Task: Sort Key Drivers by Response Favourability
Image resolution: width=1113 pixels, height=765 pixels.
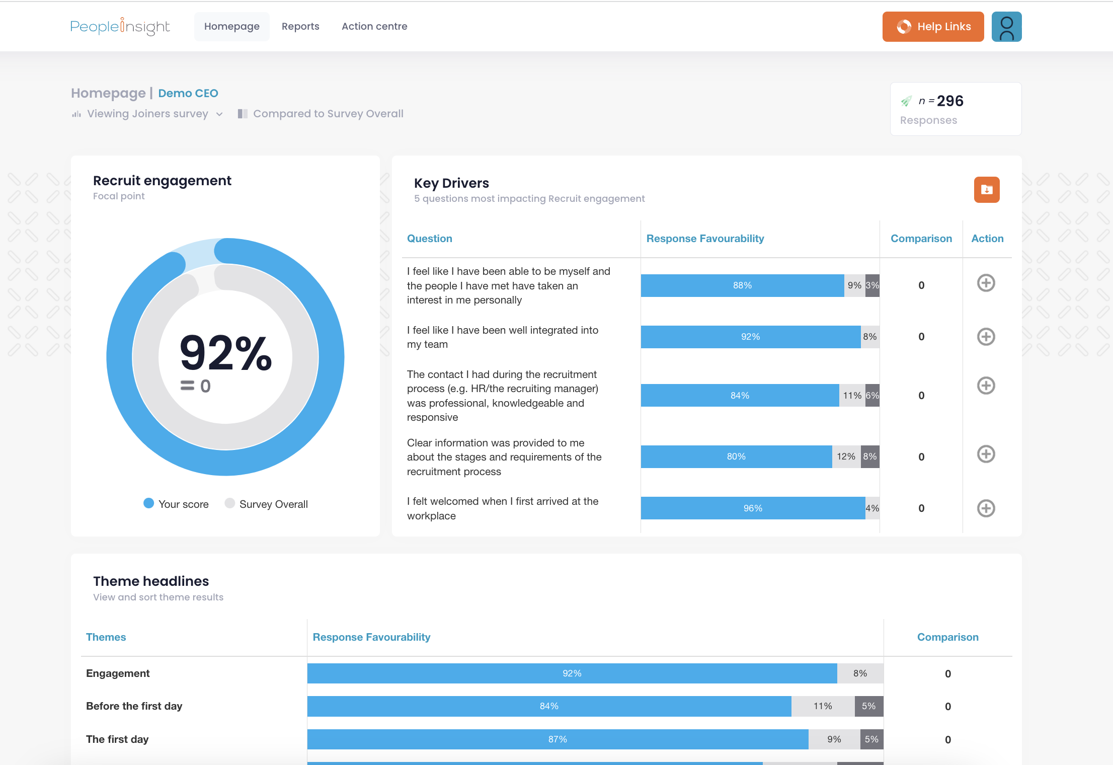Action: tap(705, 239)
